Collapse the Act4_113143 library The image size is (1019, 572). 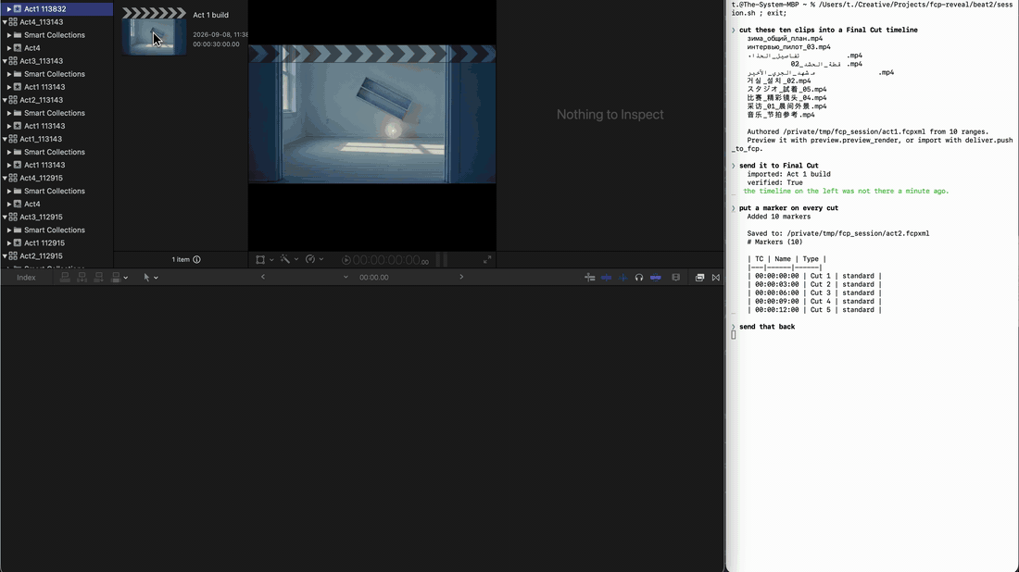(x=5, y=22)
